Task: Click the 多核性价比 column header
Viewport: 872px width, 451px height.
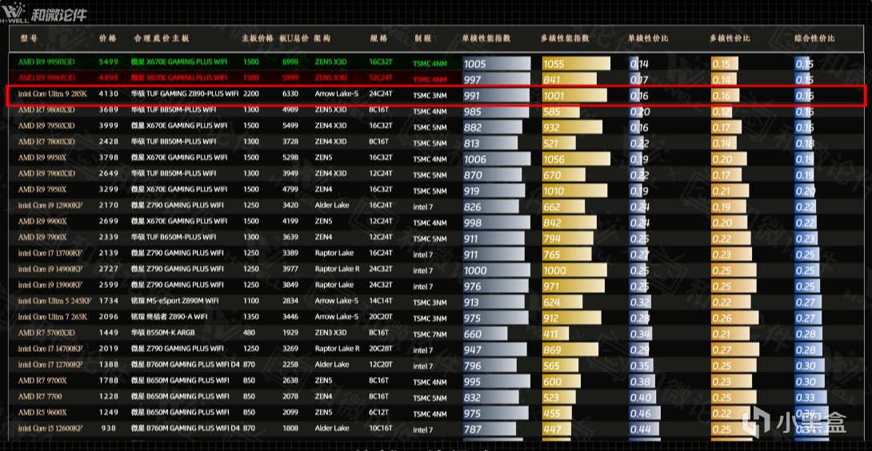Action: (730, 38)
